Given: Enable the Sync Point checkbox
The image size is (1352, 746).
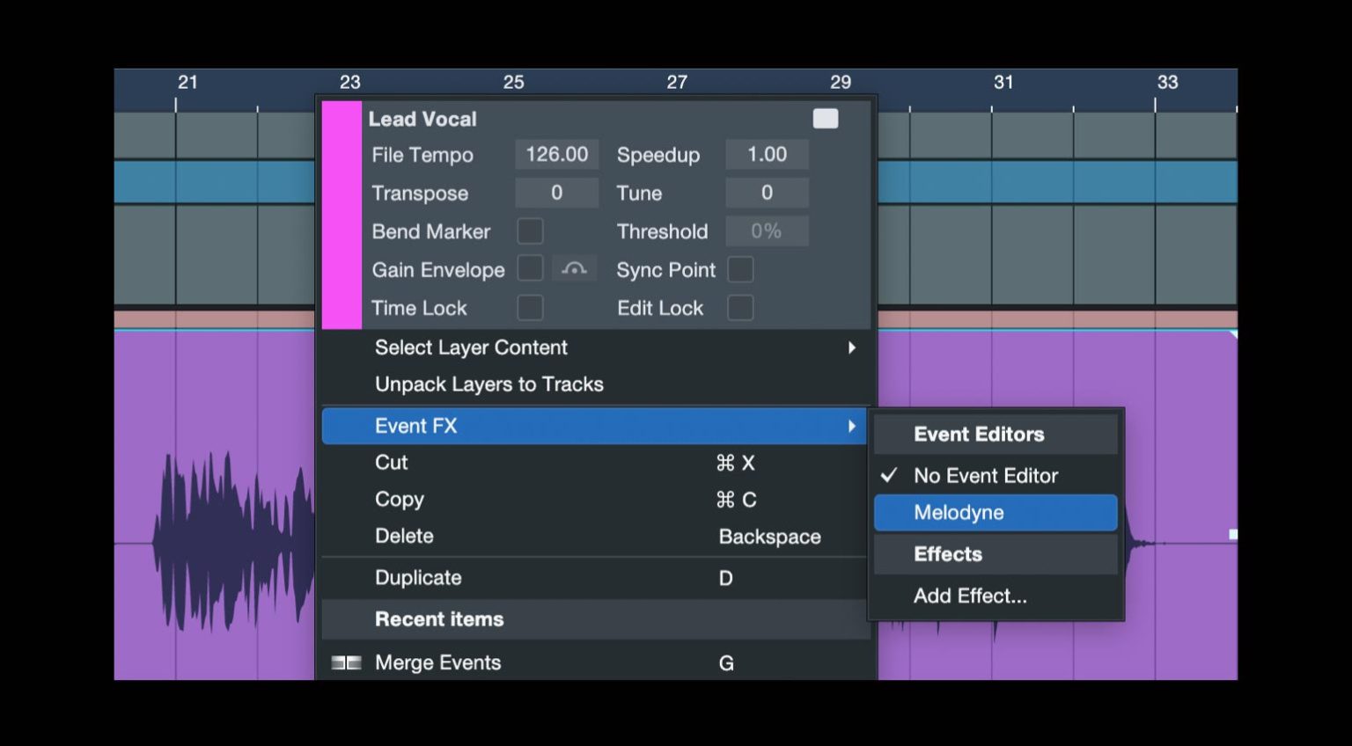Looking at the screenshot, I should pos(739,269).
